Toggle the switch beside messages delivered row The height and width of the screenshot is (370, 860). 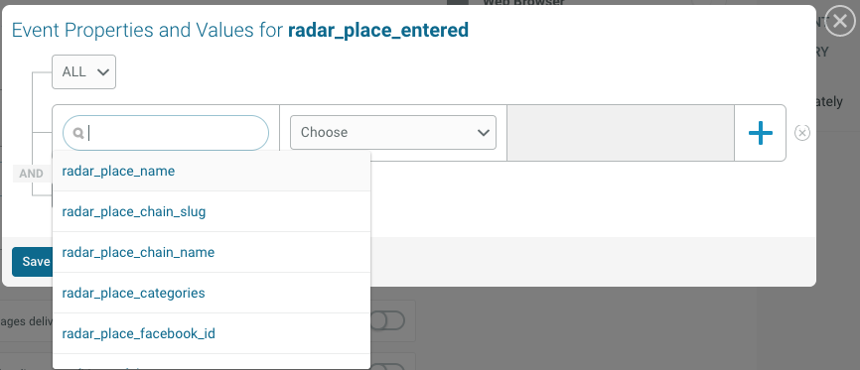click(387, 320)
